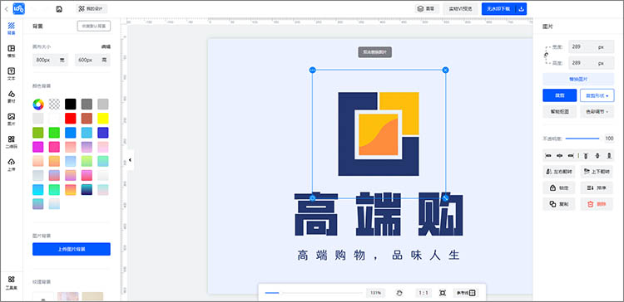The width and height of the screenshot is (624, 302).
Task: Click the blue app logo icon
Action: tap(18, 9)
